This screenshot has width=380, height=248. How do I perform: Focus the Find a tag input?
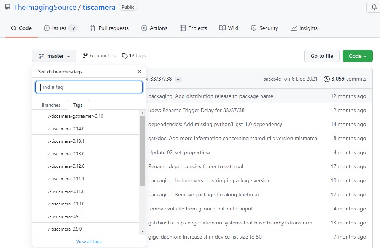click(x=89, y=87)
